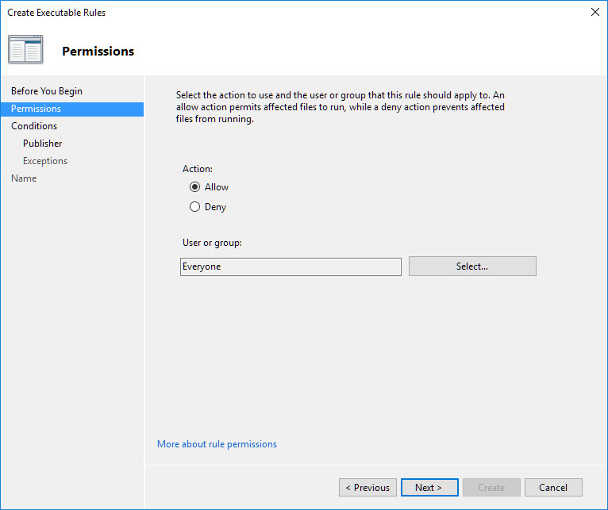Viewport: 608px width, 510px height.
Task: Select the Permissions step in sidebar
Action: (x=36, y=109)
